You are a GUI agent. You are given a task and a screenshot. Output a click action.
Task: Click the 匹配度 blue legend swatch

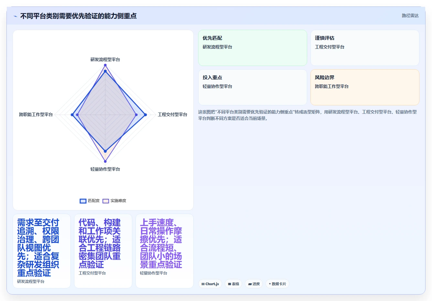(x=83, y=201)
